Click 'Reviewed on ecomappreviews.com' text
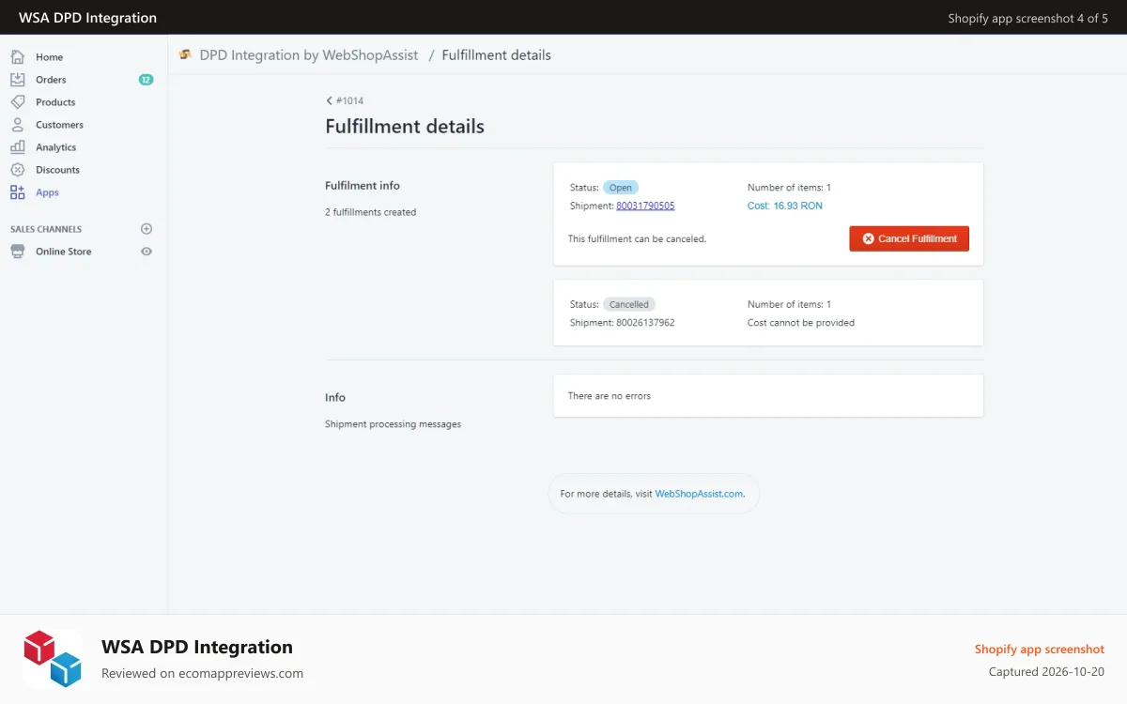This screenshot has height=704, width=1127. tap(202, 673)
